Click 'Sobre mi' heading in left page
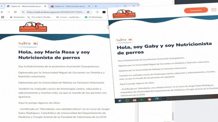The image size is (218, 122). (28, 43)
